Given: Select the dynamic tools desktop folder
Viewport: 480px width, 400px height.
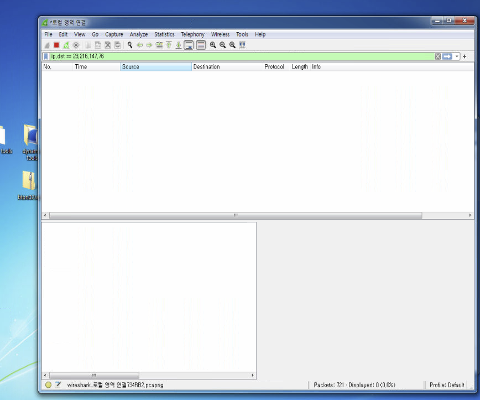Looking at the screenshot, I should pos(30,142).
